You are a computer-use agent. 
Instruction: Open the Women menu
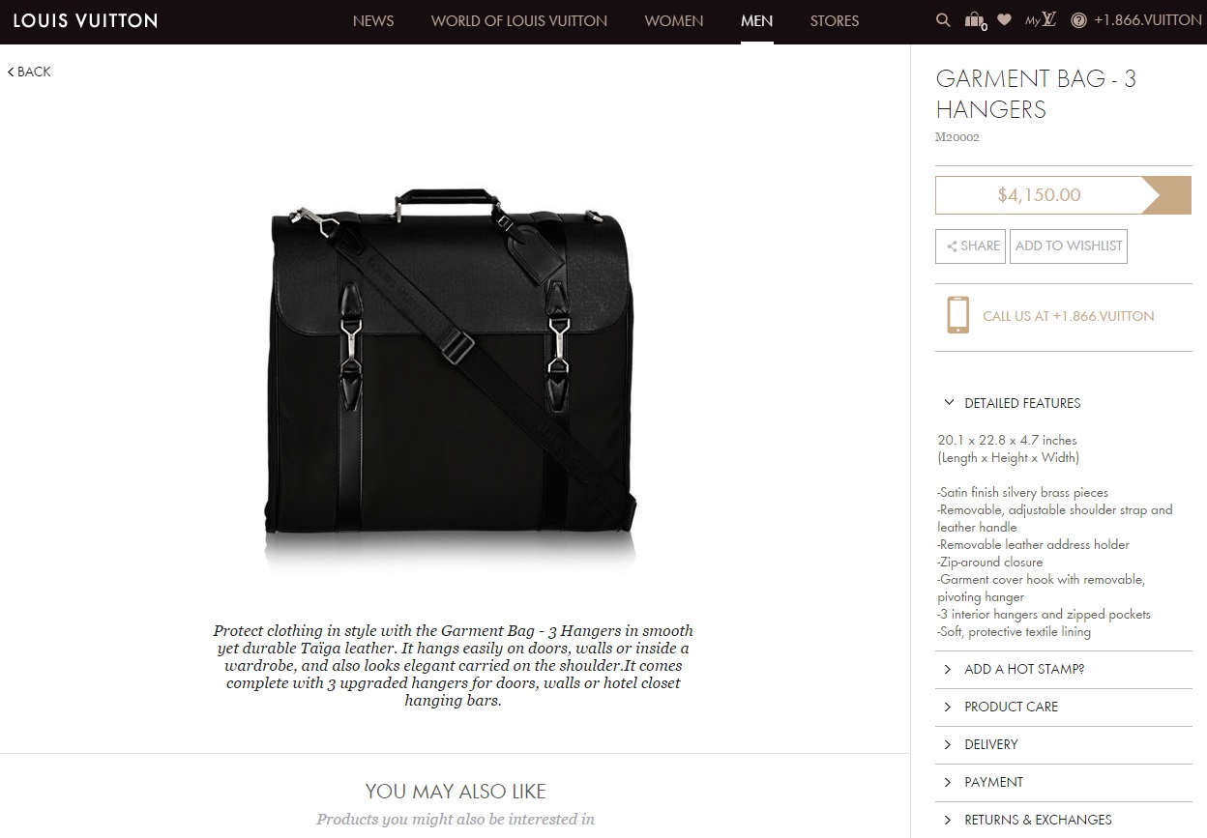[x=674, y=20]
